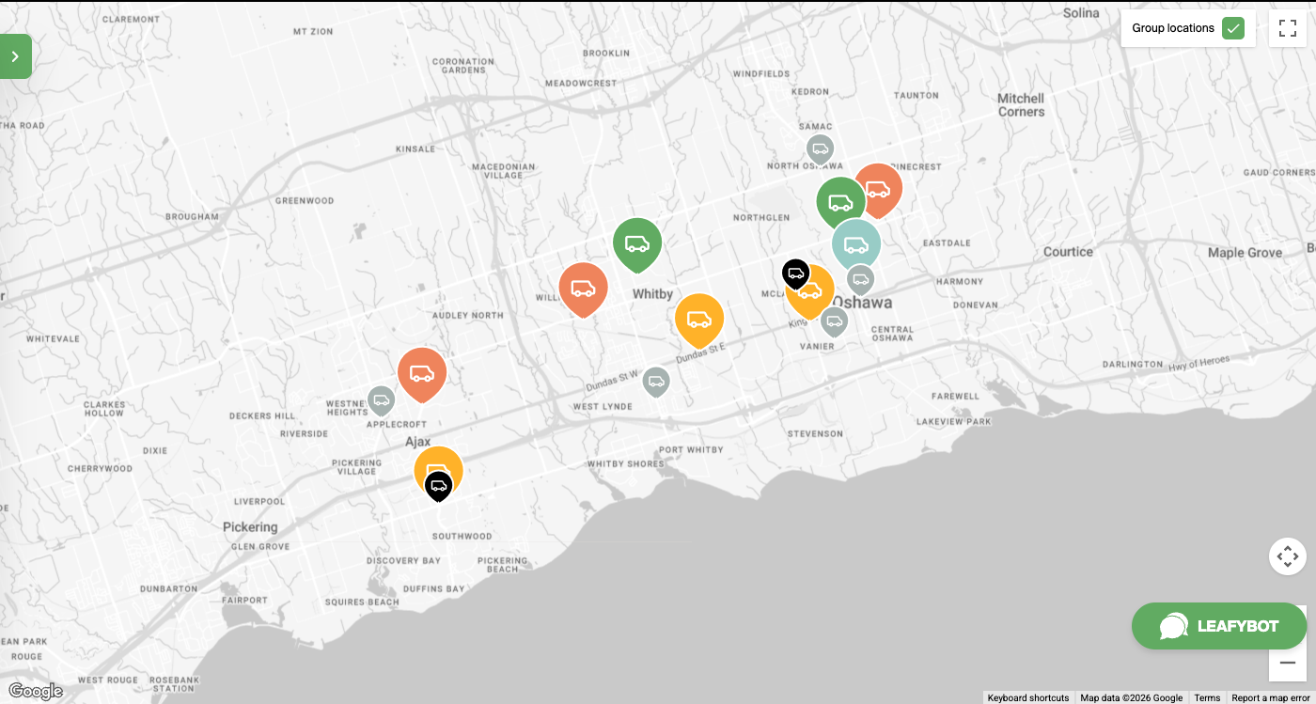
Task: Click the green truck marker in North Oshawa
Action: pos(840,199)
